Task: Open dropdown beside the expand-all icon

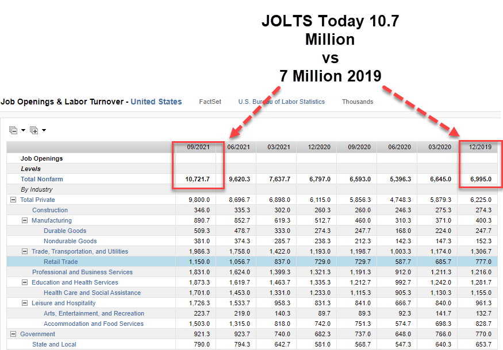Action: (x=44, y=130)
